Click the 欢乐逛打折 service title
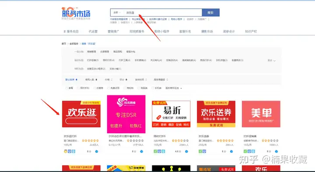Viewport: 315px width, 172px height. pos(70,136)
